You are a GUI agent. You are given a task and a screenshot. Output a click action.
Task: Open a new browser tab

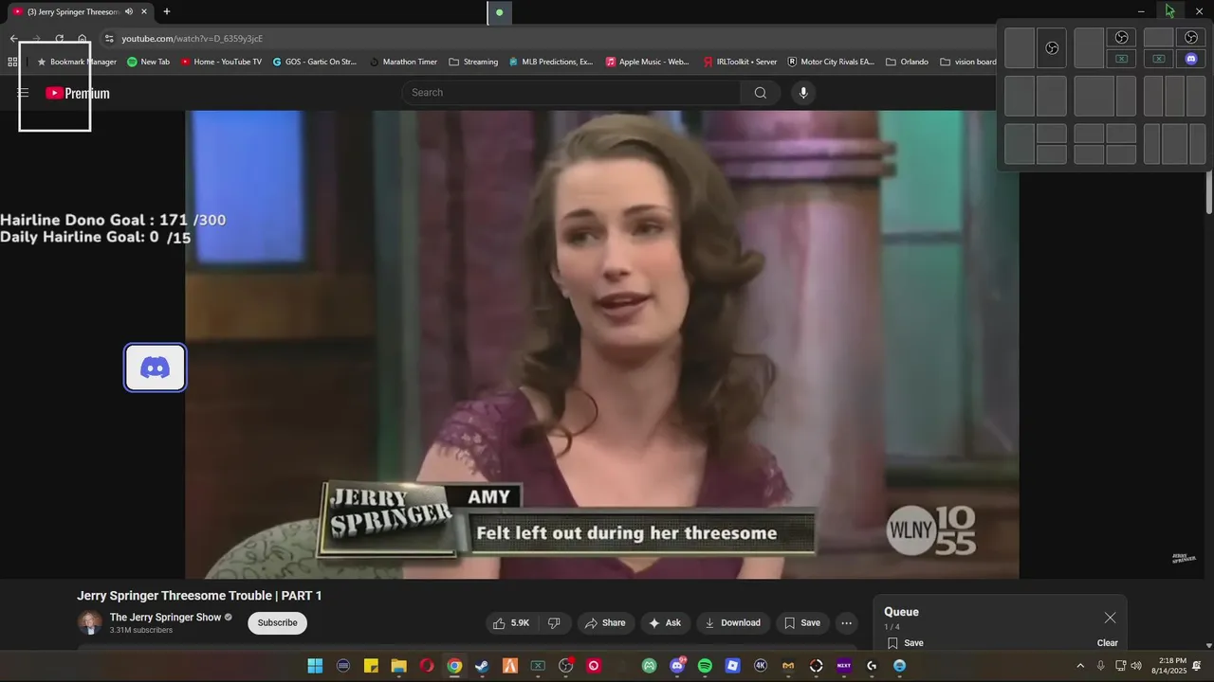pos(167,11)
